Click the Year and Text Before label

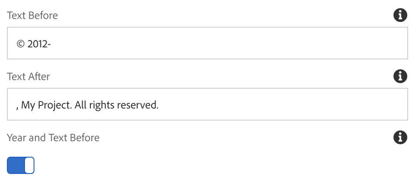coord(53,138)
